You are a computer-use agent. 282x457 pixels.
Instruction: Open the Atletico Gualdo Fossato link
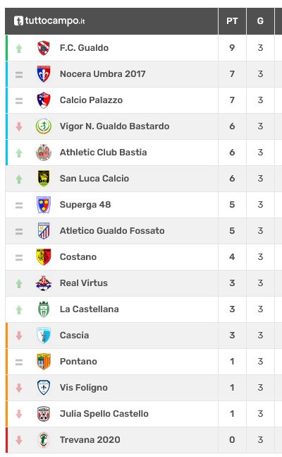point(112,231)
